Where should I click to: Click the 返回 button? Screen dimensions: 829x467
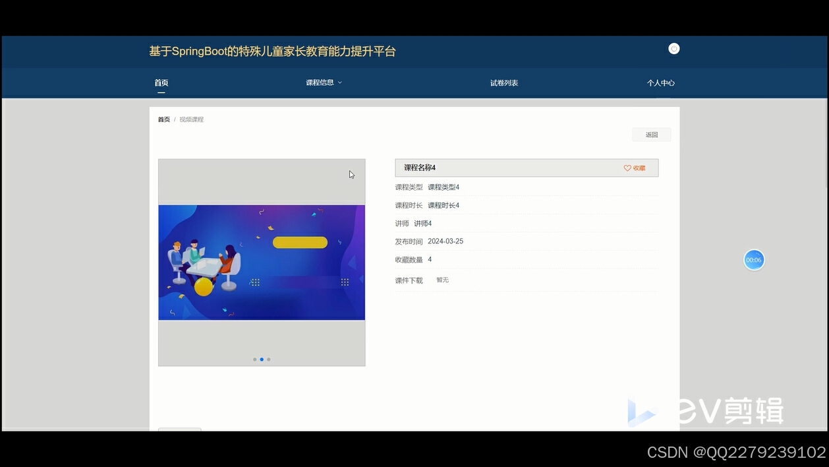[651, 134]
